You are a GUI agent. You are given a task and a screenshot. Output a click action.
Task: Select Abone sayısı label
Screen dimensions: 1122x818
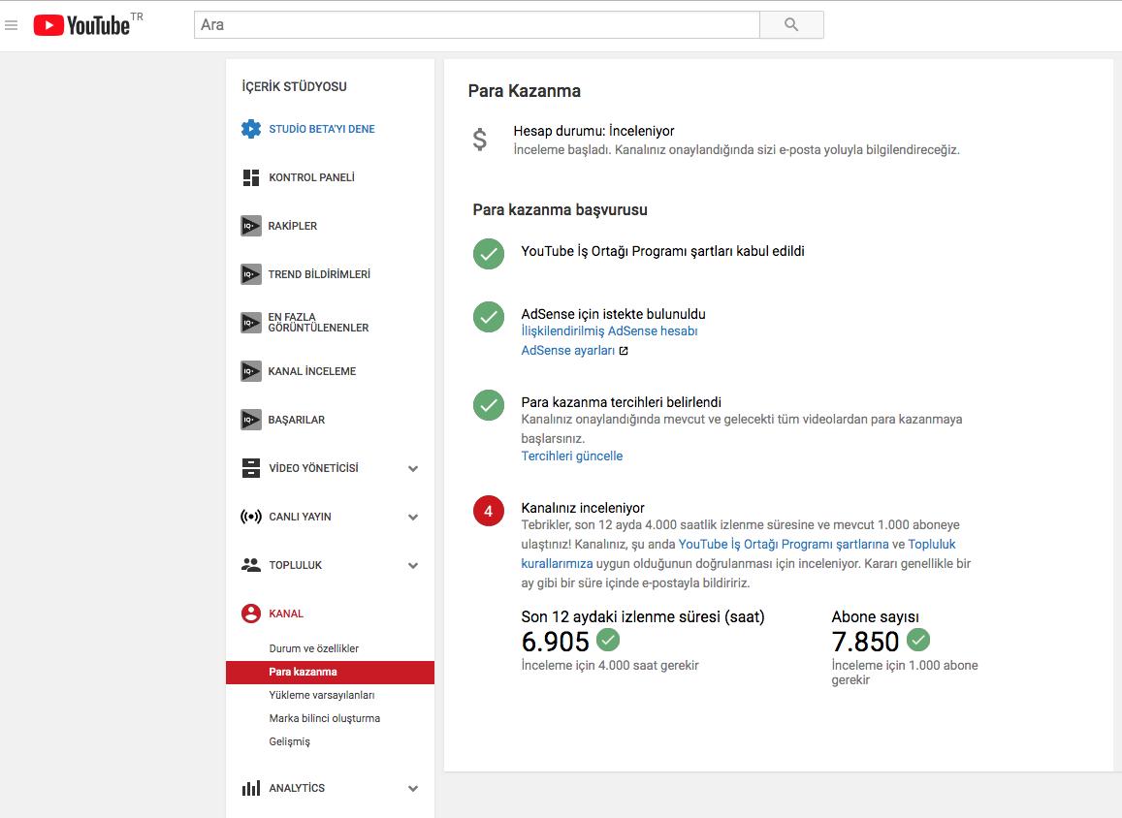pyautogui.click(x=875, y=616)
